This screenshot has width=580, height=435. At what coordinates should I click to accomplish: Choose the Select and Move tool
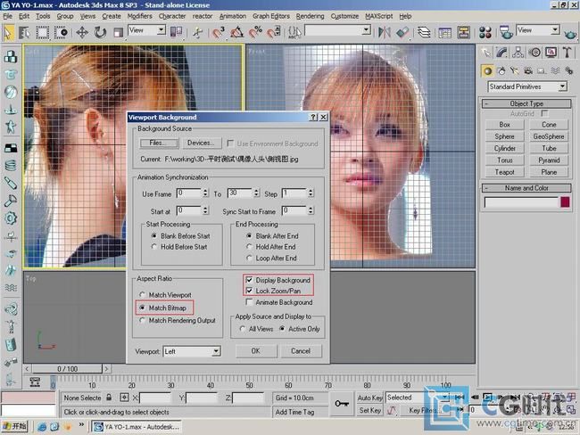[82, 32]
